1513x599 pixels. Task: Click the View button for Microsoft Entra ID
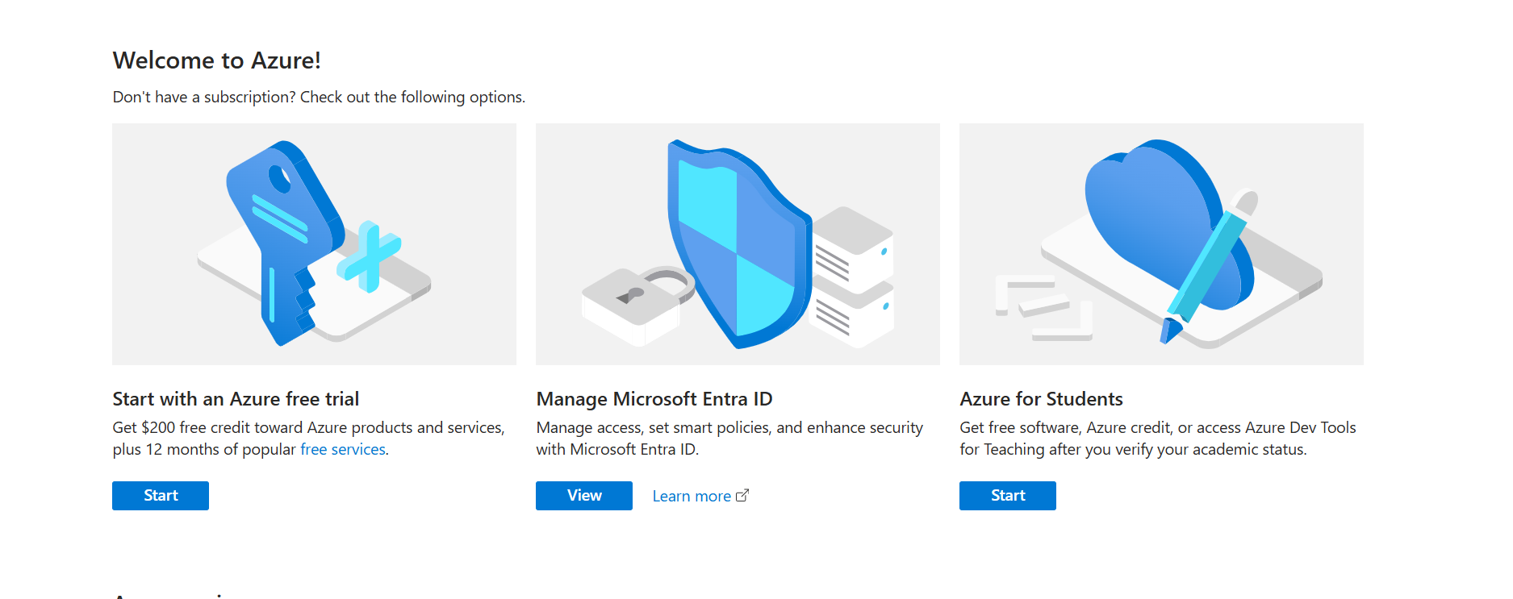pyautogui.click(x=584, y=496)
